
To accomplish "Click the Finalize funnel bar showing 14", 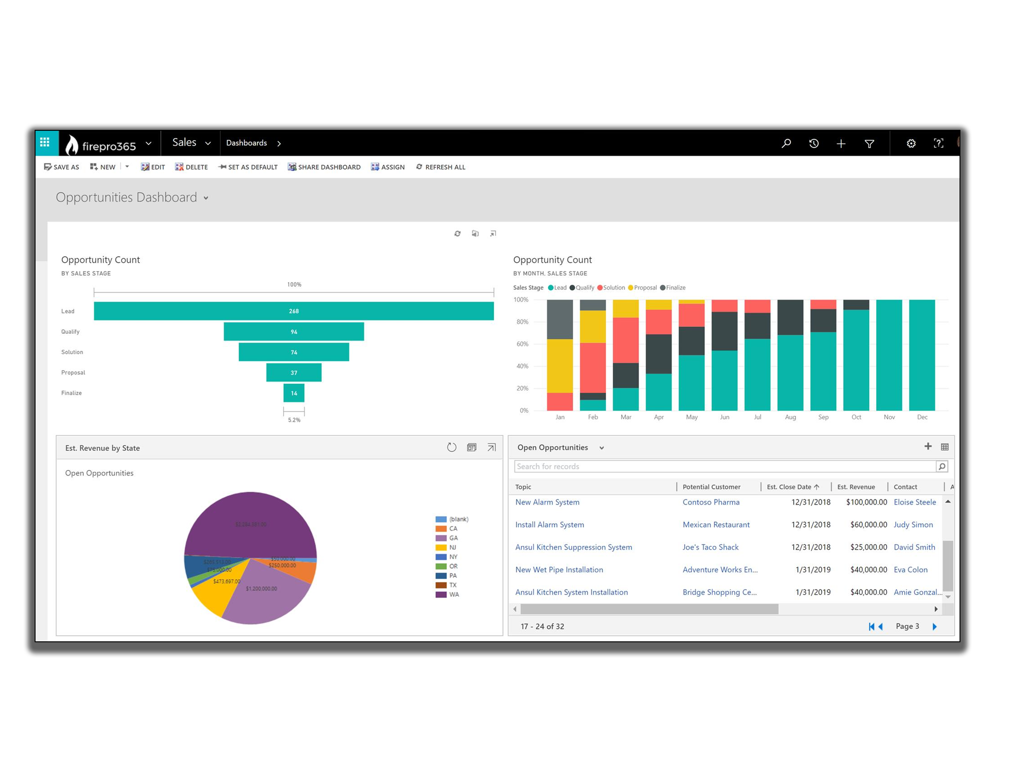I will tap(293, 393).
